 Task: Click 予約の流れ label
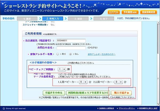[9, 19]
